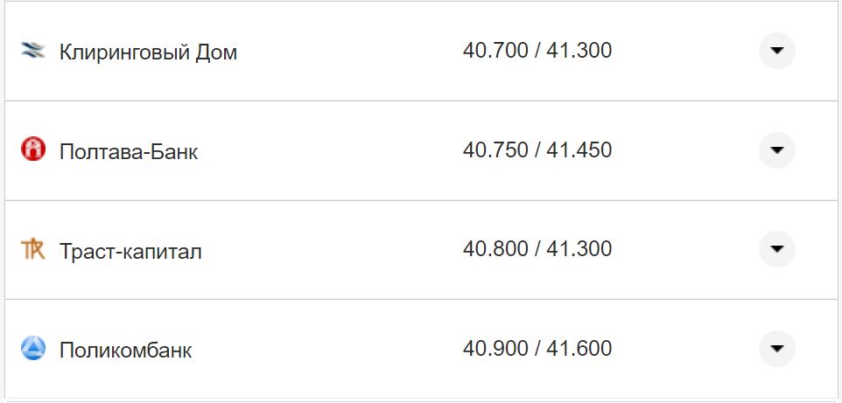
Task: Click the blue Поликомбанк logo icon
Action: tap(32, 350)
